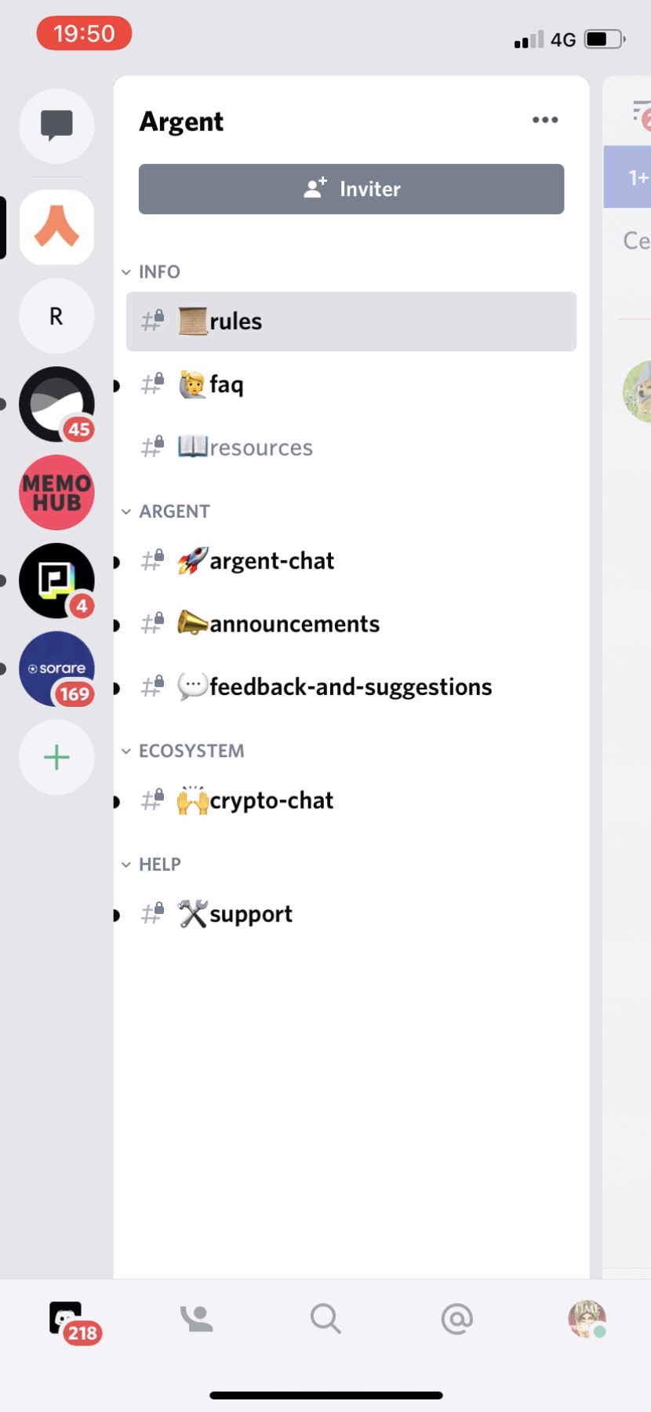This screenshot has height=1412, width=651.
Task: Open the Argent server options menu
Action: coord(544,119)
